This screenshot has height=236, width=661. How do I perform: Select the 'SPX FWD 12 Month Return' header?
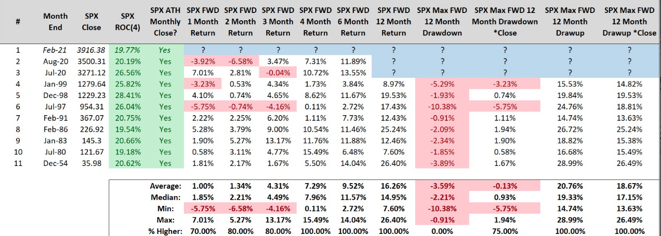[x=393, y=22]
